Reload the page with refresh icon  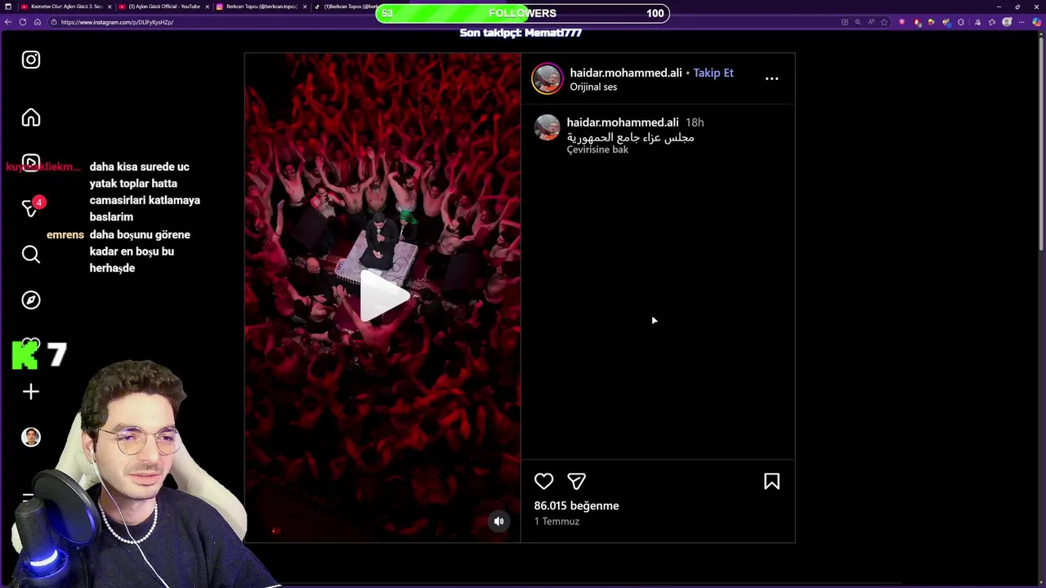click(23, 22)
